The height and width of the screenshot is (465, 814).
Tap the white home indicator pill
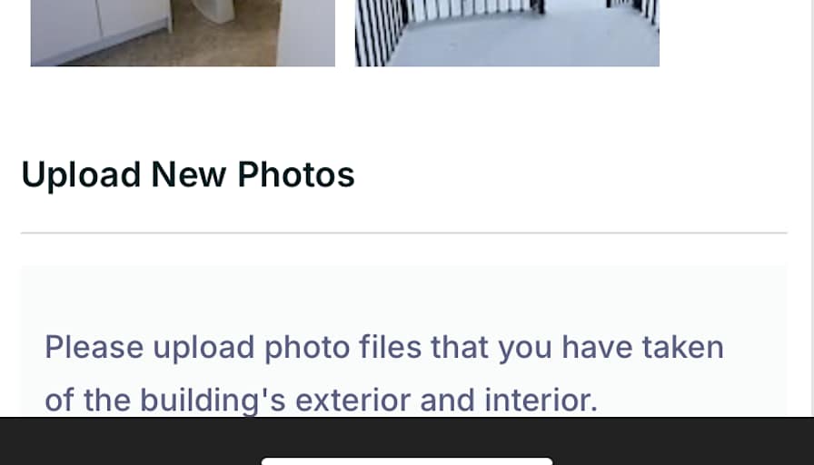click(x=407, y=461)
